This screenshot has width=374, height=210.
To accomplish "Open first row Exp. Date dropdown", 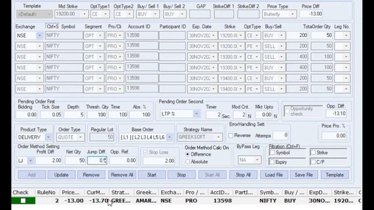I will 213,36.
